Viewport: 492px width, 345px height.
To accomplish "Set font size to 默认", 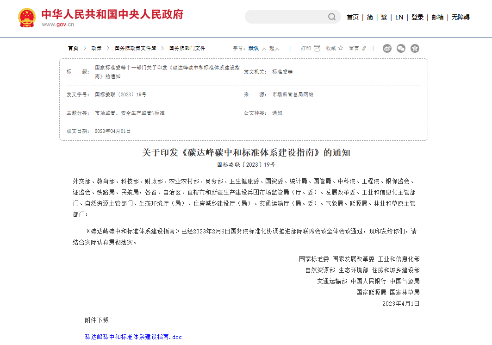I will pos(254,48).
